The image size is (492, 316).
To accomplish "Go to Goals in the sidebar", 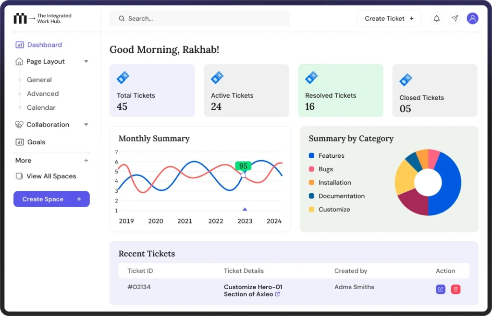I will click(x=36, y=142).
